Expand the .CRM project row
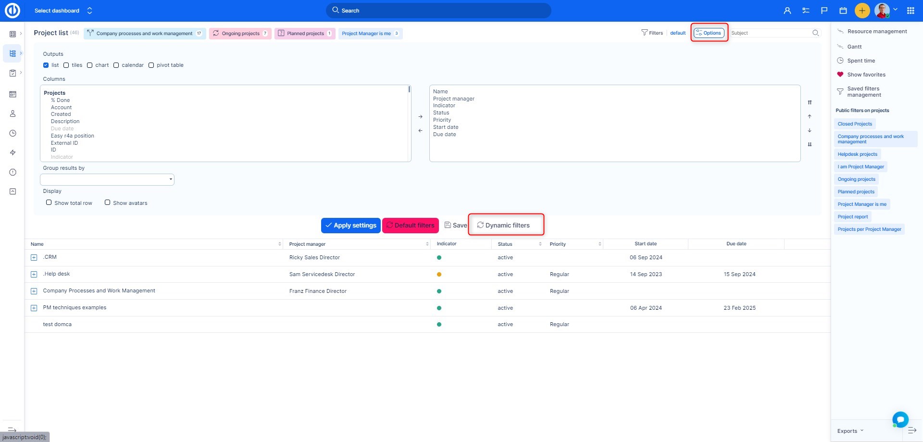The height and width of the screenshot is (442, 923). [34, 258]
